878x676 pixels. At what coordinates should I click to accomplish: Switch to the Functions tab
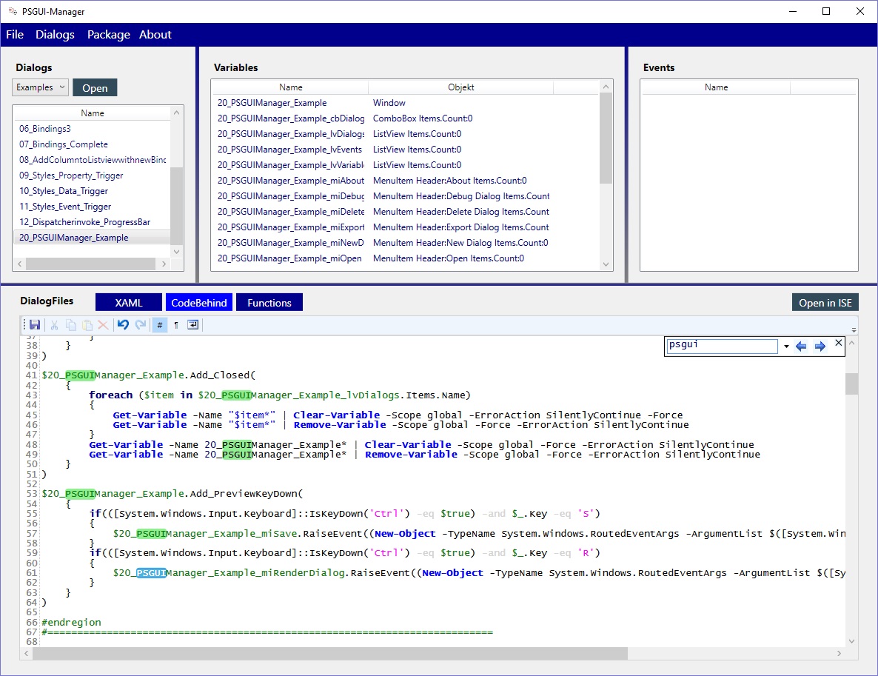(269, 302)
